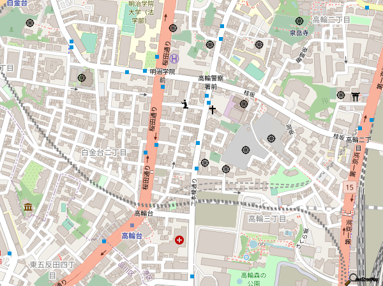Select the church cross icon
The width and height of the screenshot is (383, 286).
[211, 109]
